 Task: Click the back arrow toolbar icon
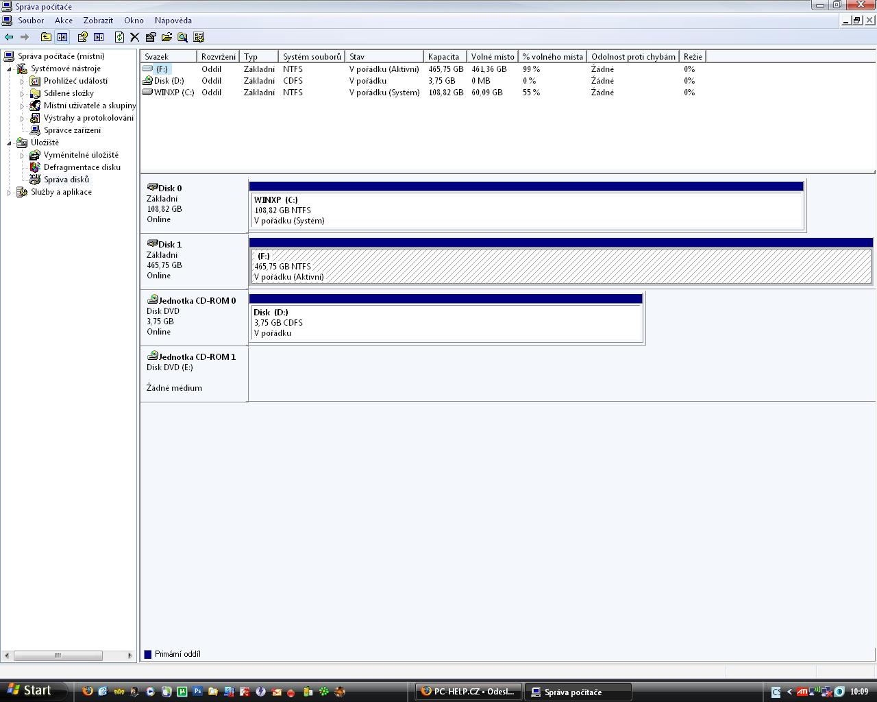coord(9,37)
